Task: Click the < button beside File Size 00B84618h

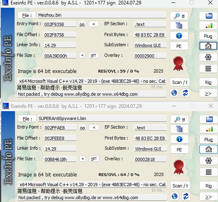Action: [x=83, y=159]
